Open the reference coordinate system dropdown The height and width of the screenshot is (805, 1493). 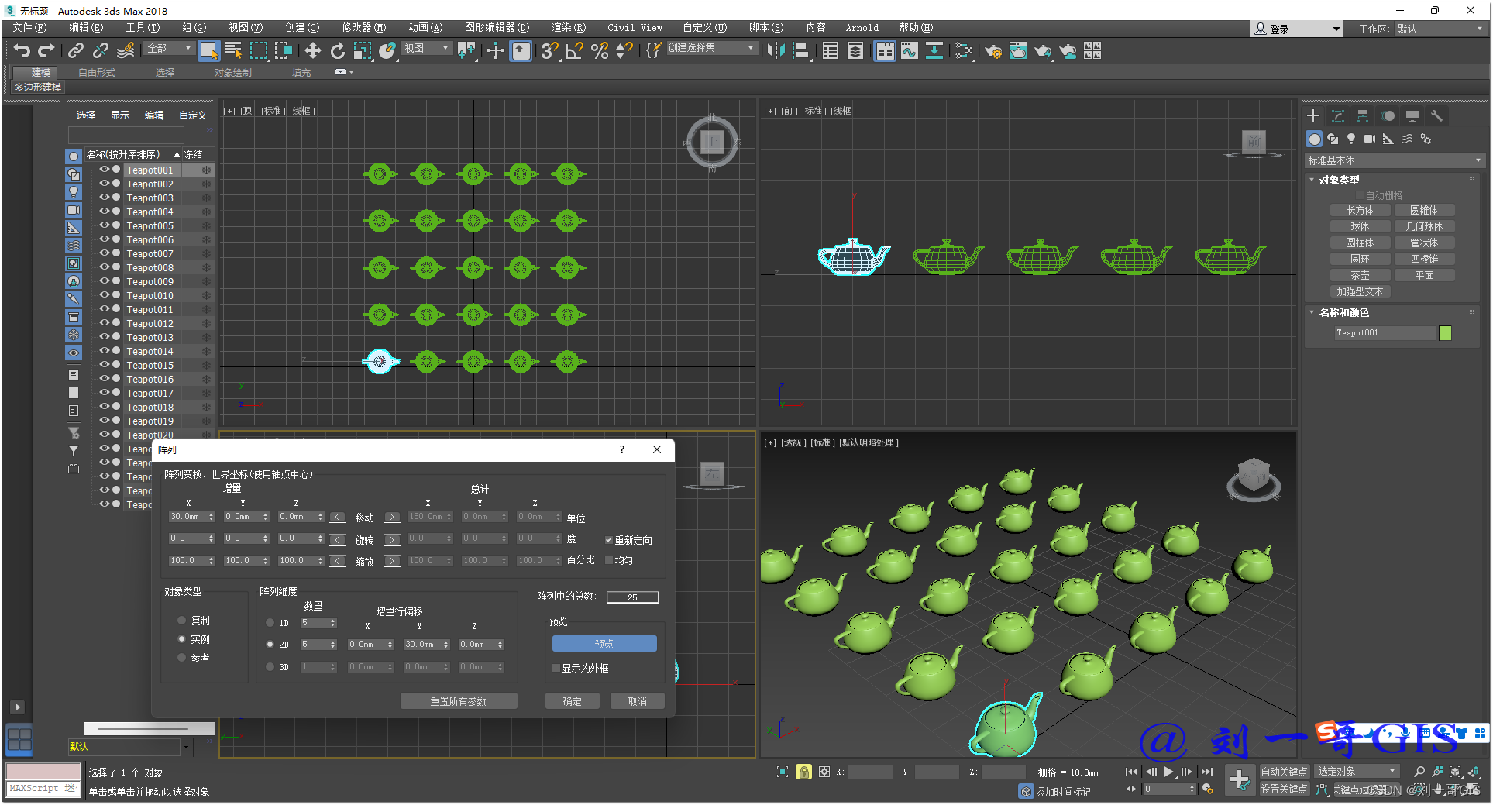click(427, 48)
